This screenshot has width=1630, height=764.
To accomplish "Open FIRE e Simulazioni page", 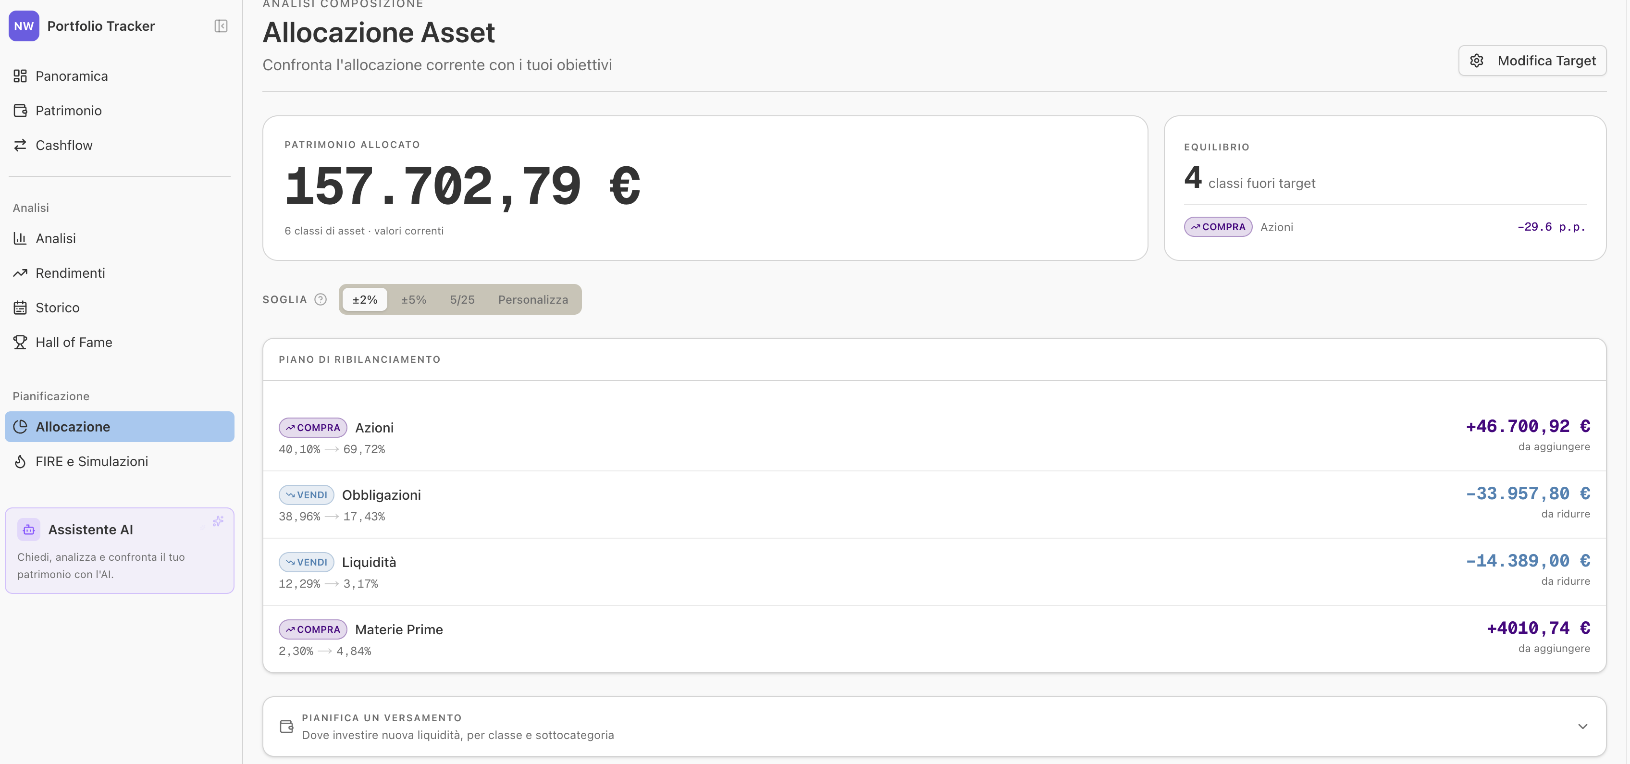I will 120,462.
